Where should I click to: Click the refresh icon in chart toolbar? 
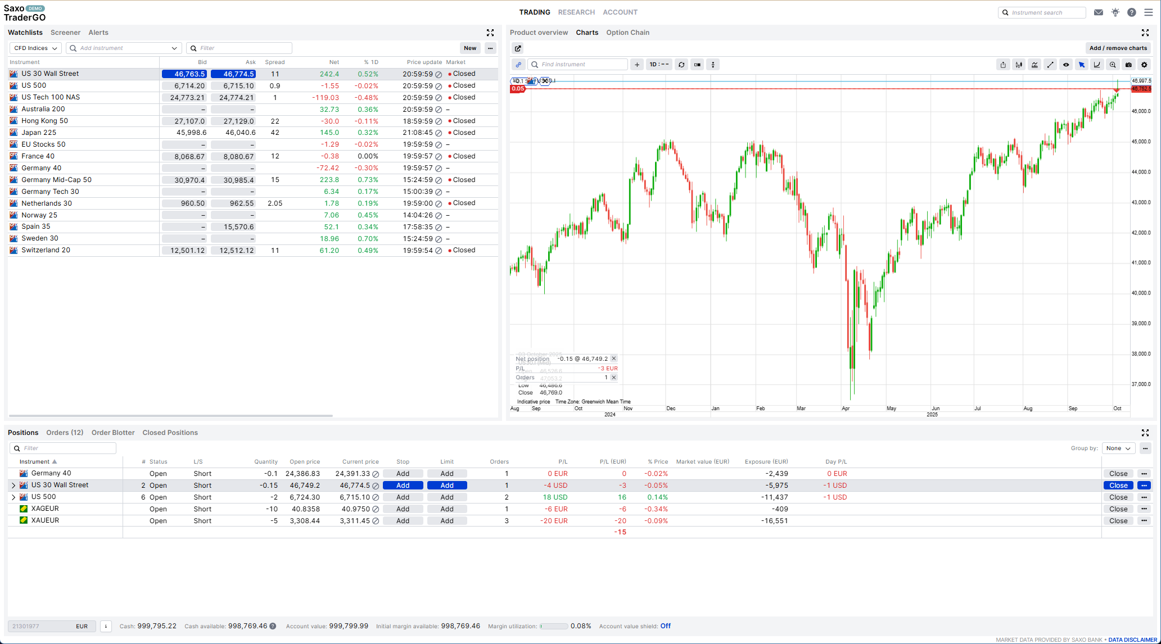681,64
